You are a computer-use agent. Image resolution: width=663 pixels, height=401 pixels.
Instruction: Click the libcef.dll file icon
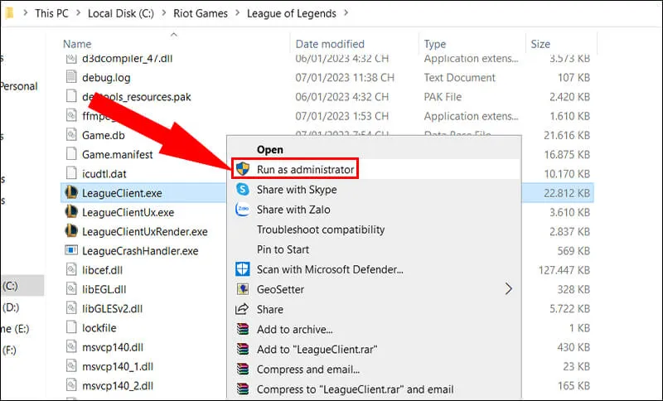click(71, 269)
